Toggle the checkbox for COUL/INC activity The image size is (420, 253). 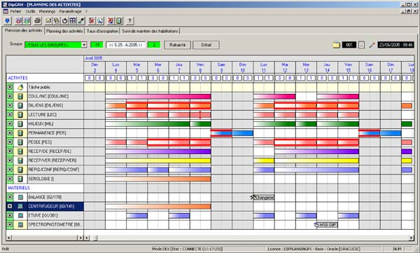click(10, 96)
